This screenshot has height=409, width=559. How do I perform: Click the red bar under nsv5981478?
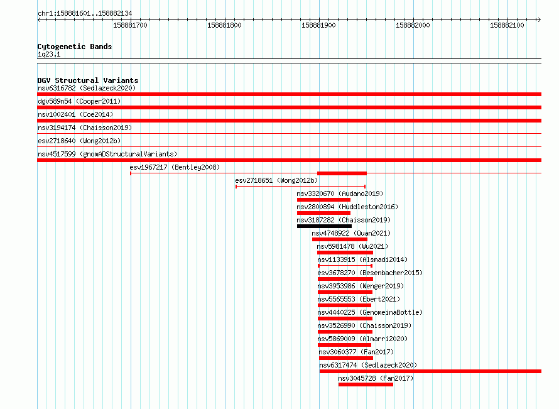pos(345,253)
